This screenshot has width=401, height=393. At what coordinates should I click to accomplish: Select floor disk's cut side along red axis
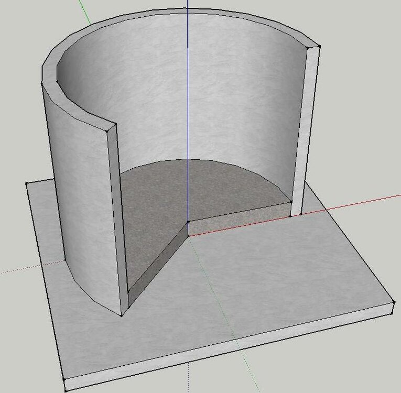(239, 219)
